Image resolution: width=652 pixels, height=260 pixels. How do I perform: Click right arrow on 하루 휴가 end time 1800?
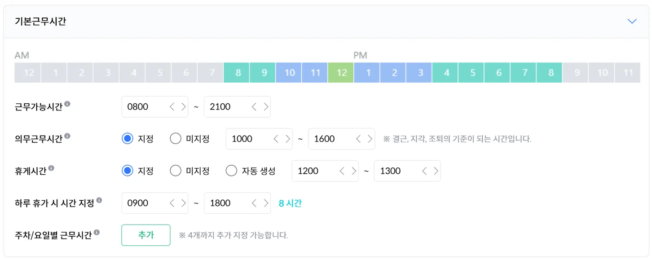coord(266,203)
